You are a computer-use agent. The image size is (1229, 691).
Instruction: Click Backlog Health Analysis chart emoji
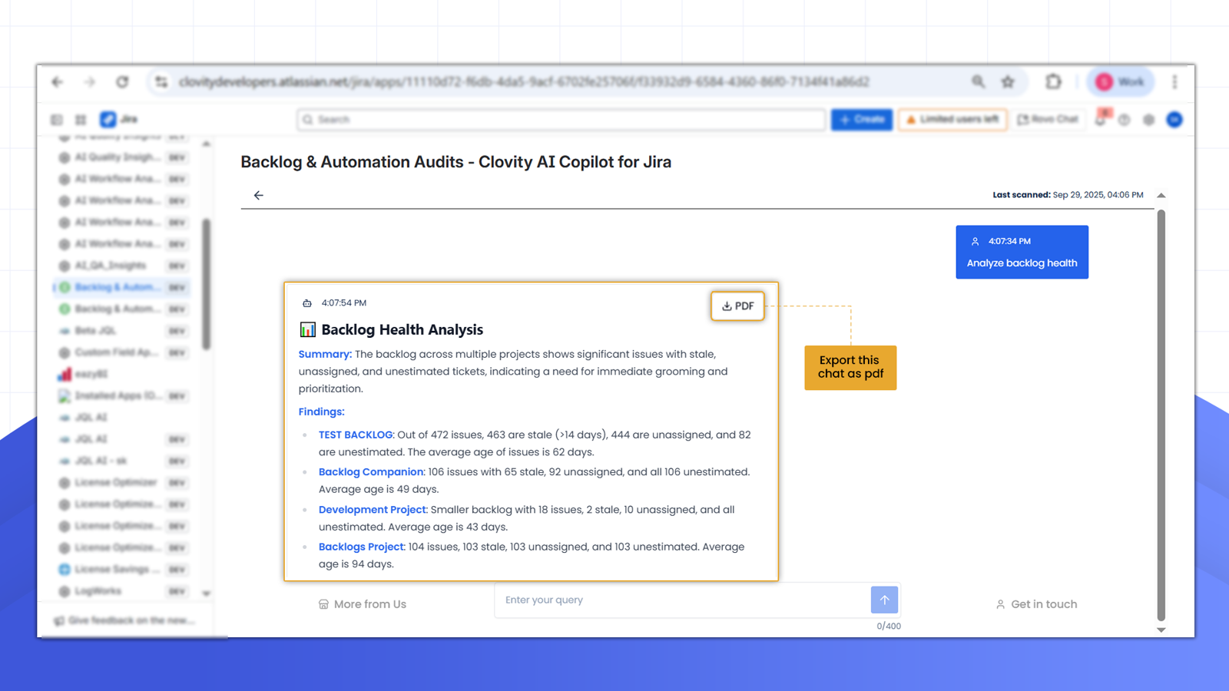pos(307,329)
